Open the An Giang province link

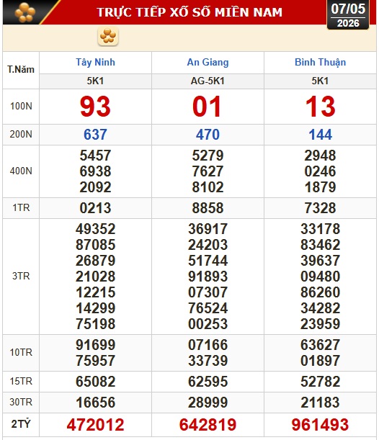(208, 63)
